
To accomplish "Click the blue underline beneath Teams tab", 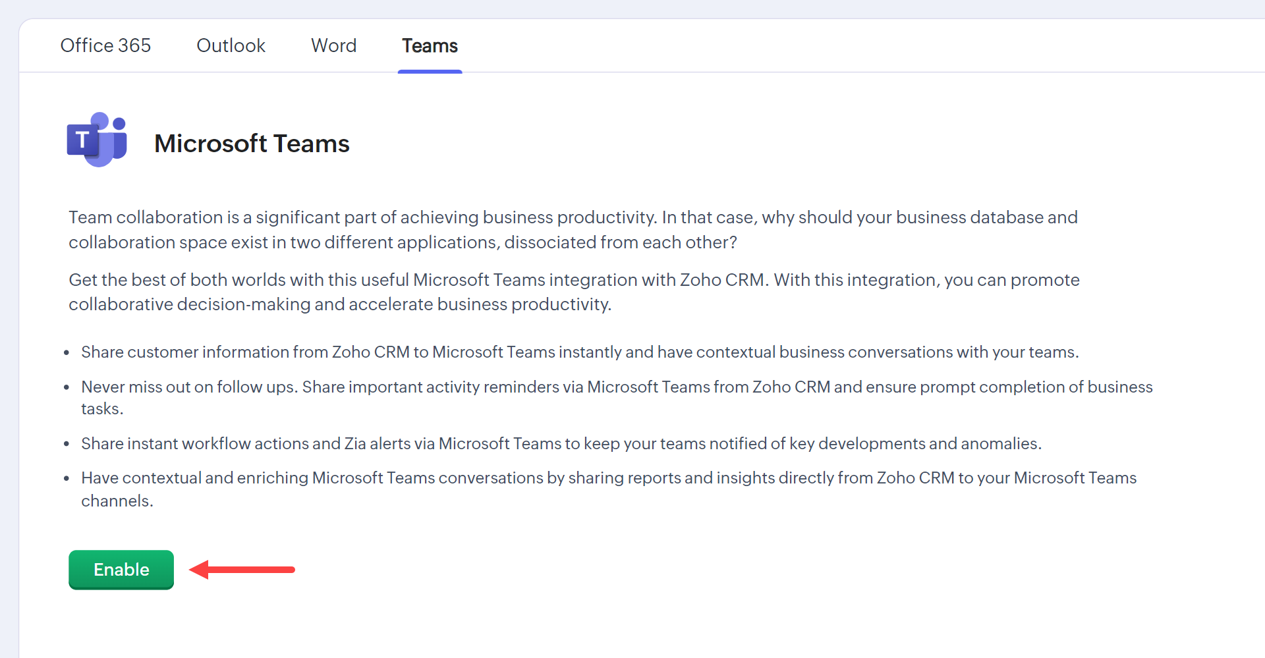I will tap(430, 71).
